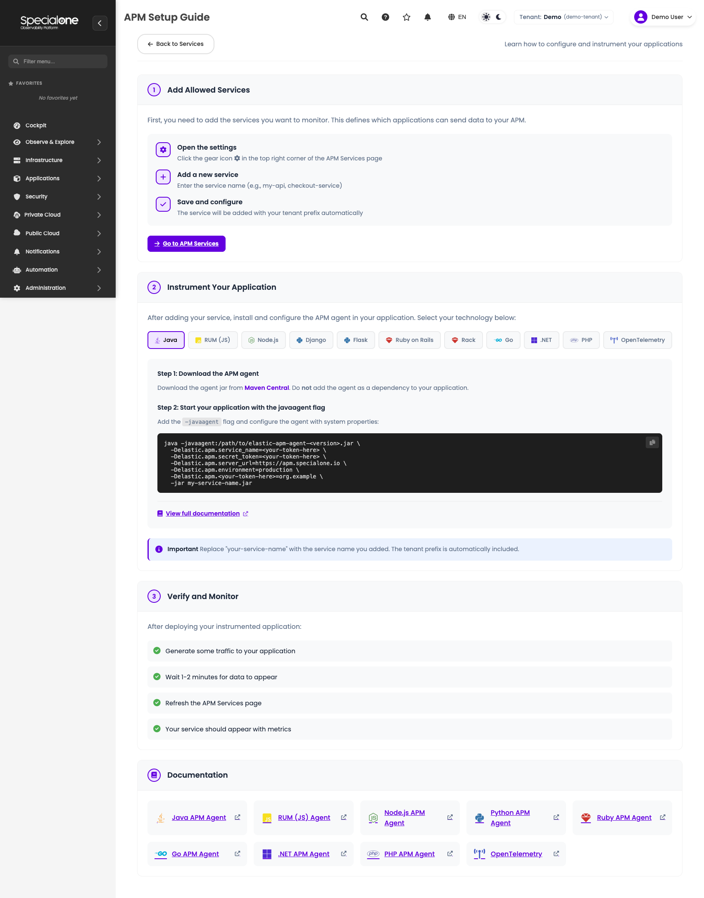
Task: Switch to light theme sun icon
Action: [486, 17]
